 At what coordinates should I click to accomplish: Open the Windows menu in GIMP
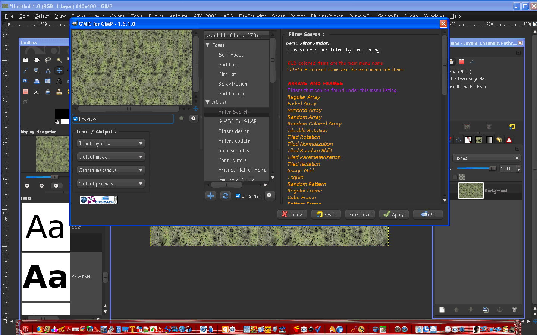coord(434,16)
